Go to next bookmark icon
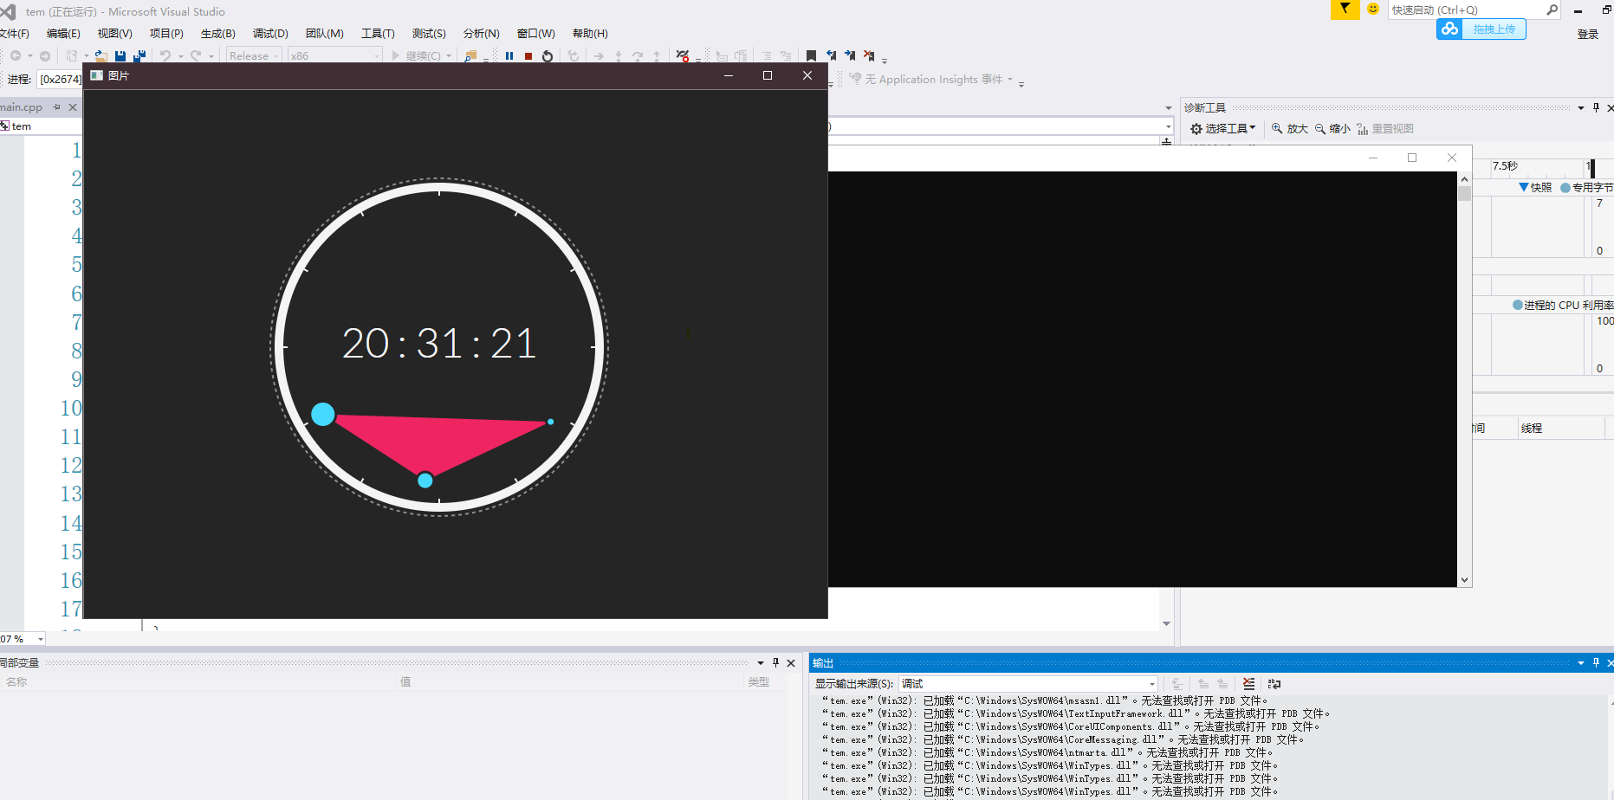The image size is (1614, 800). [x=850, y=55]
